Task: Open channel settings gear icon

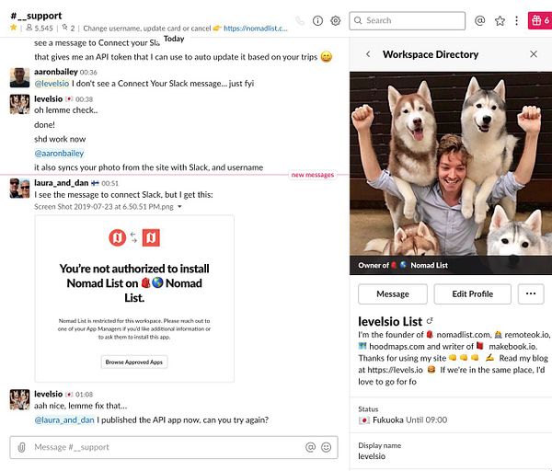Action: tap(336, 21)
